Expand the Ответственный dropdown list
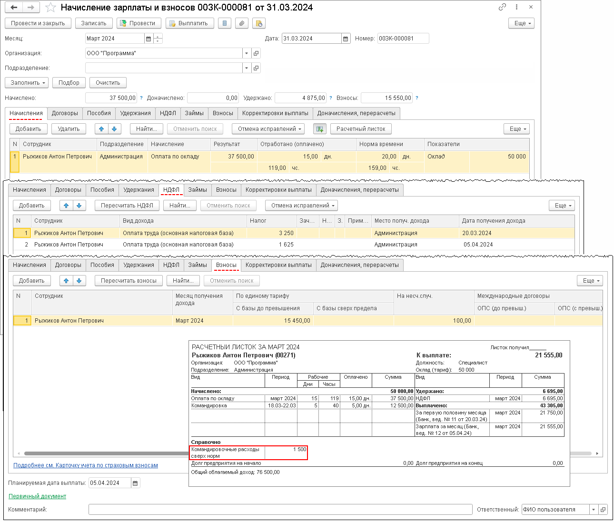The height and width of the screenshot is (522, 614). (x=594, y=510)
